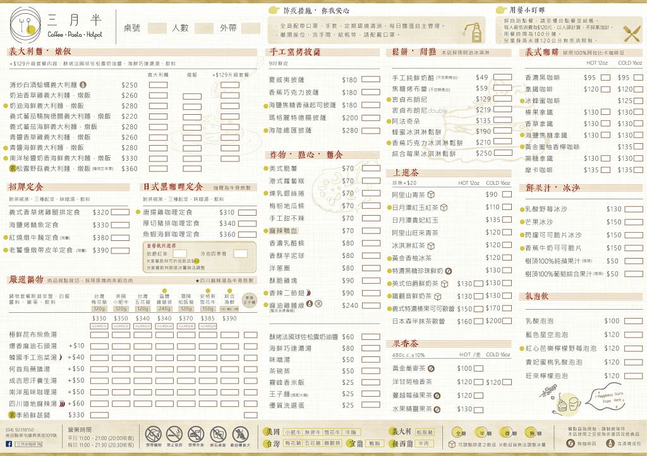Click the cube icon next to 日月潭紅玉紅茶
The height and width of the screenshot is (456, 647).
click(x=444, y=208)
